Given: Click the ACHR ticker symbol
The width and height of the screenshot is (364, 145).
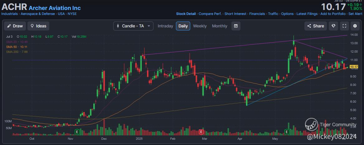Looking at the screenshot, I should (x=14, y=7).
